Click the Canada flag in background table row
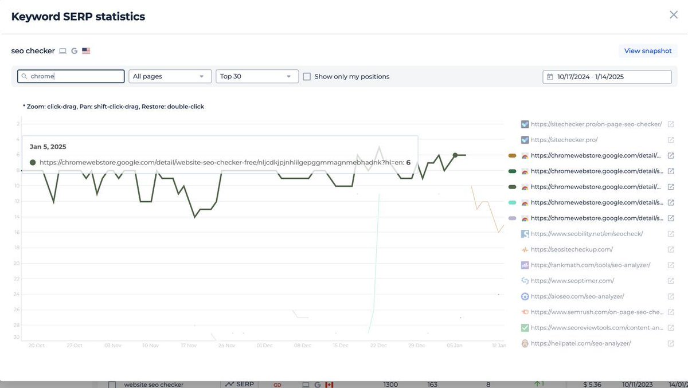Image resolution: width=688 pixels, height=388 pixels. click(329, 385)
